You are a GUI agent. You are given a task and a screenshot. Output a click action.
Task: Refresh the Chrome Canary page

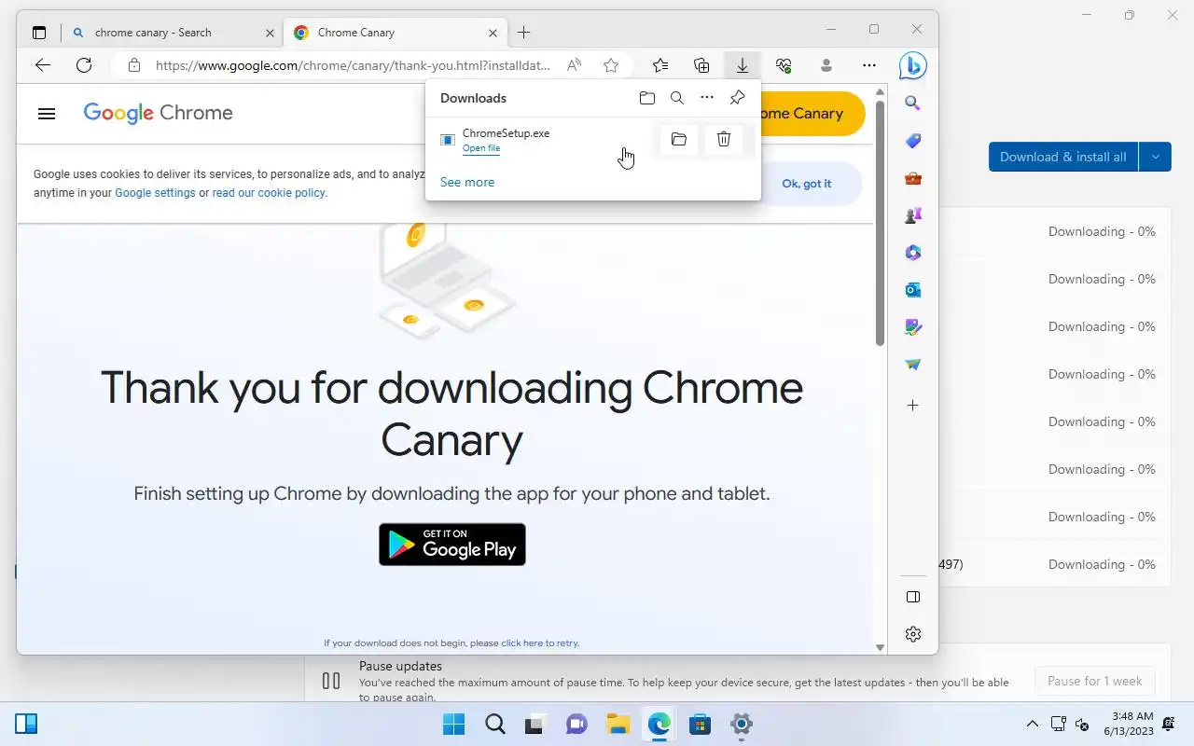click(84, 65)
